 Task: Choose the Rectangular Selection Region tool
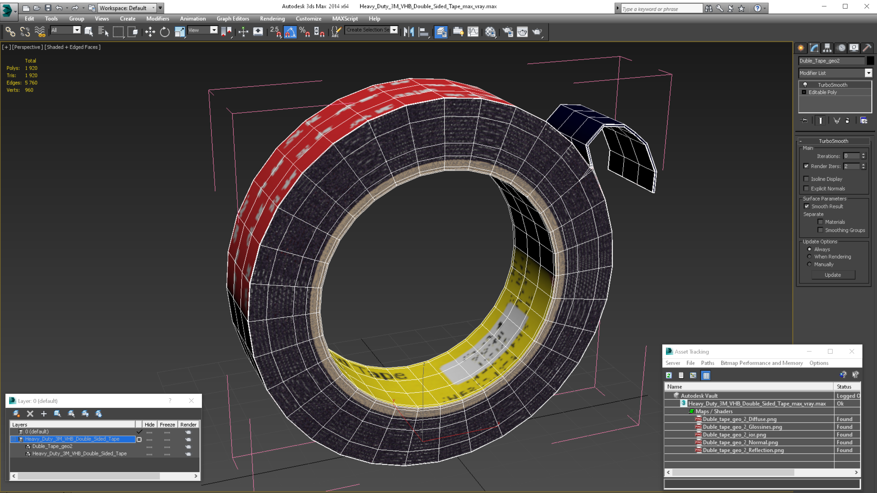[118, 32]
